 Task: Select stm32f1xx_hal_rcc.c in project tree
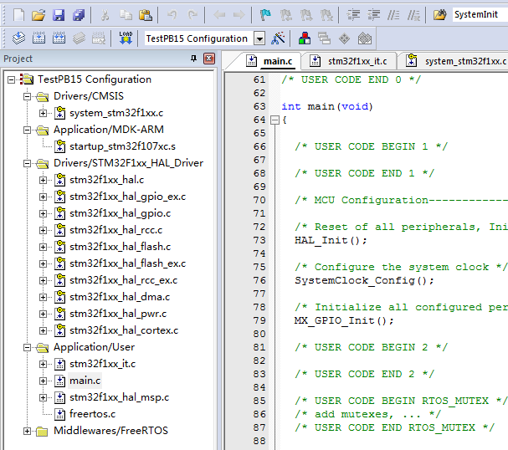(x=116, y=230)
